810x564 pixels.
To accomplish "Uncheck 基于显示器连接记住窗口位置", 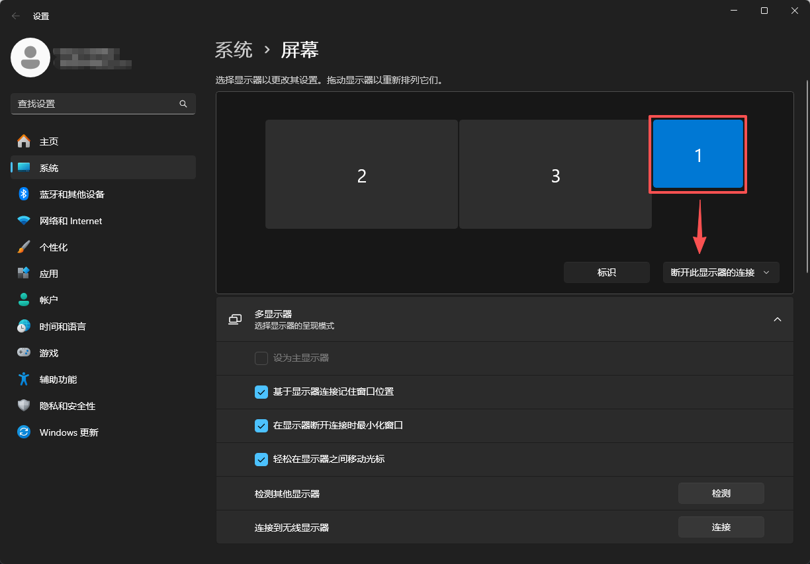I will coord(261,392).
